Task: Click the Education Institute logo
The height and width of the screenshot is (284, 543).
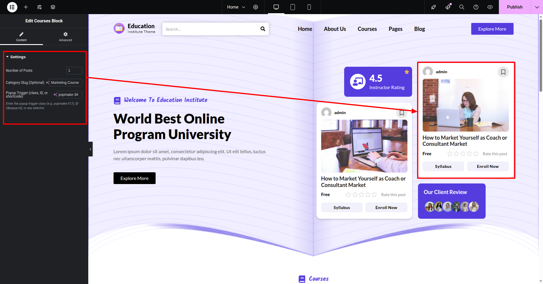Action: [134, 29]
